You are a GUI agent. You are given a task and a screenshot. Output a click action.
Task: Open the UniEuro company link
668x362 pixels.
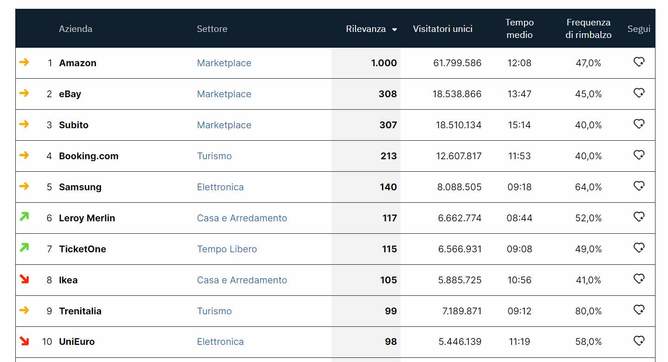pyautogui.click(x=77, y=342)
